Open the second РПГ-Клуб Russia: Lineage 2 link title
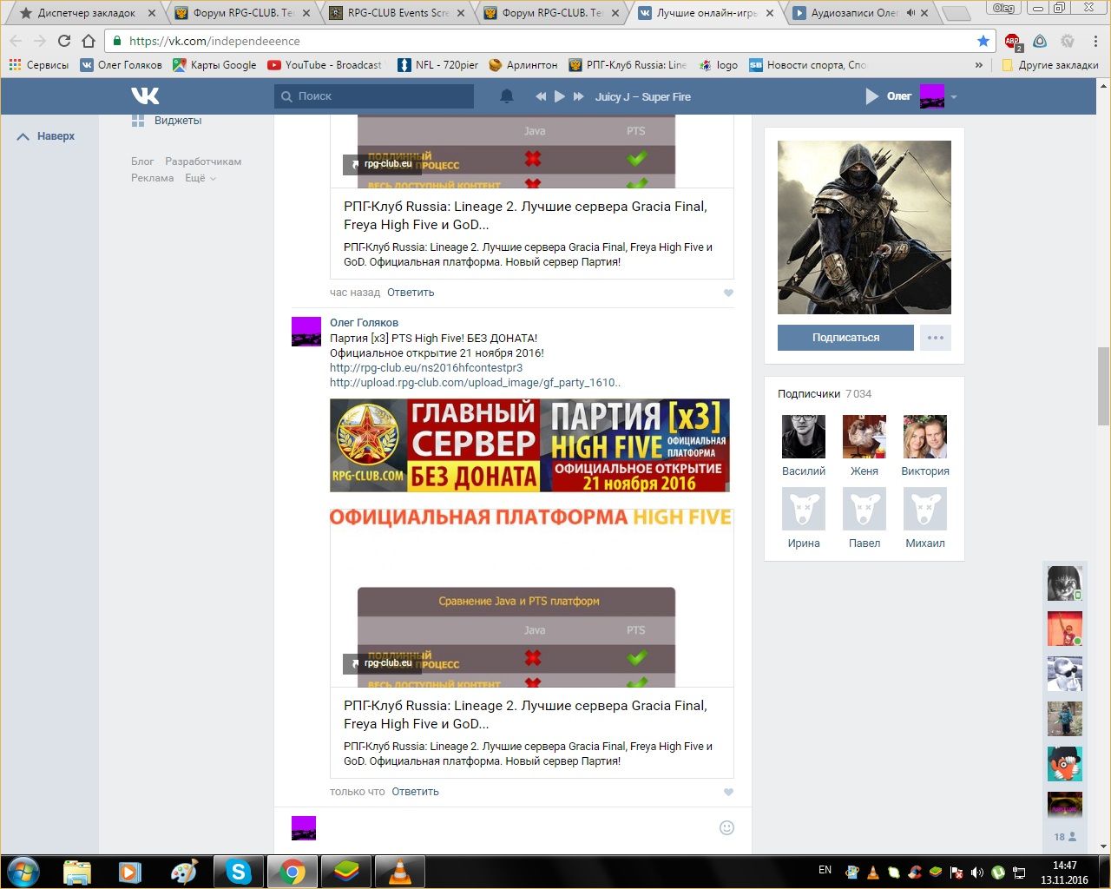Viewport: 1111px width, 889px height. [525, 714]
